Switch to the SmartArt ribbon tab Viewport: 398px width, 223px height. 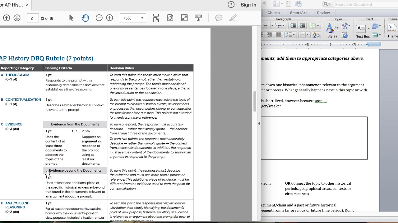point(298,13)
